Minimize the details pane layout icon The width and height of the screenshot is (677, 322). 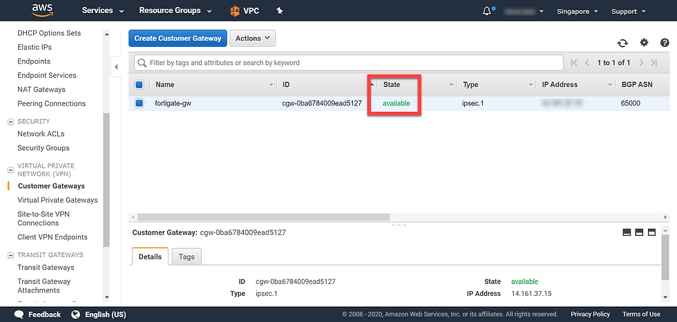coord(627,232)
